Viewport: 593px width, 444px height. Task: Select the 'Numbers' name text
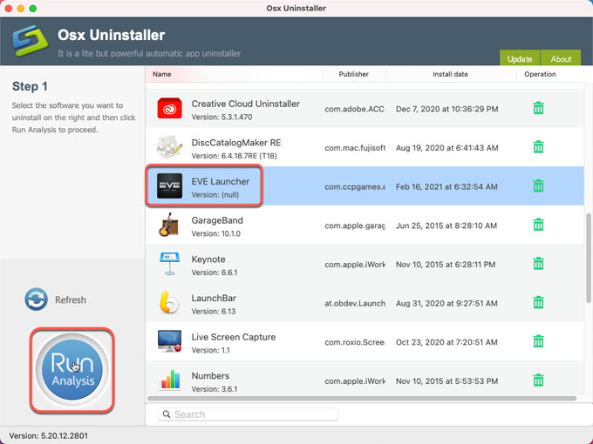point(210,376)
